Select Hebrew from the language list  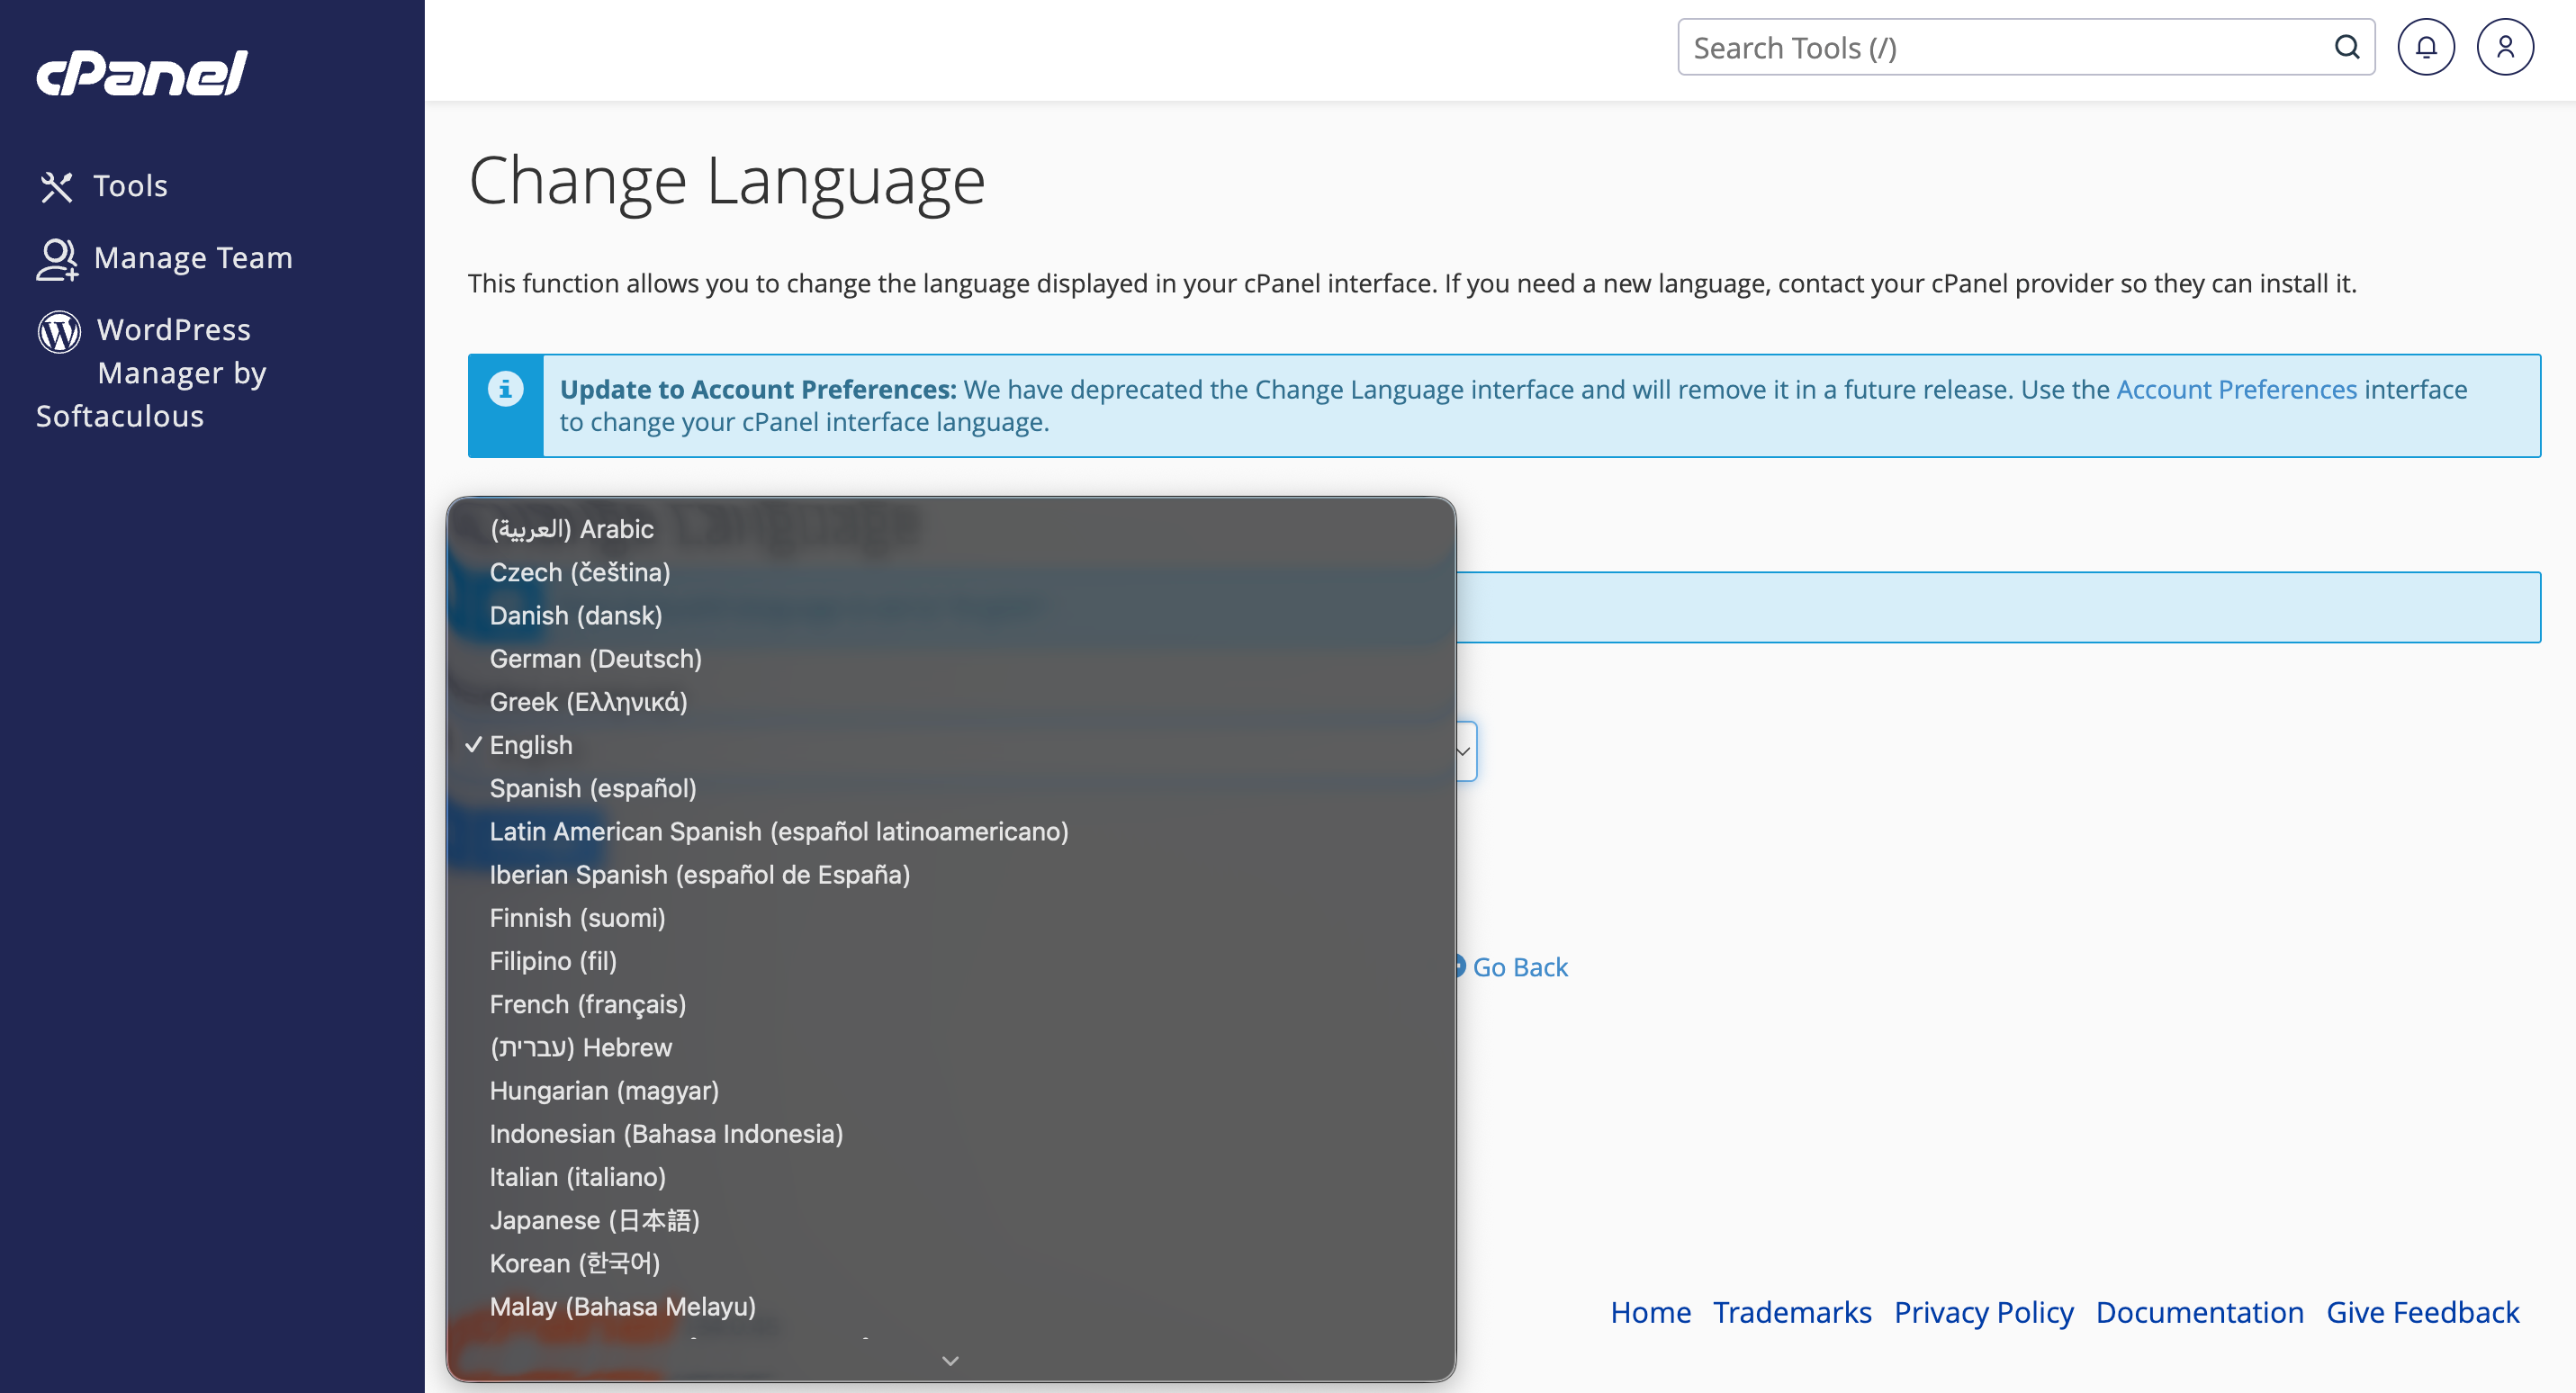click(950, 1048)
